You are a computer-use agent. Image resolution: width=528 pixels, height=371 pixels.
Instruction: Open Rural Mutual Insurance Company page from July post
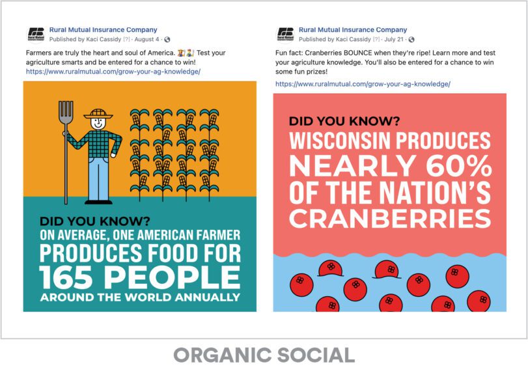click(353, 29)
